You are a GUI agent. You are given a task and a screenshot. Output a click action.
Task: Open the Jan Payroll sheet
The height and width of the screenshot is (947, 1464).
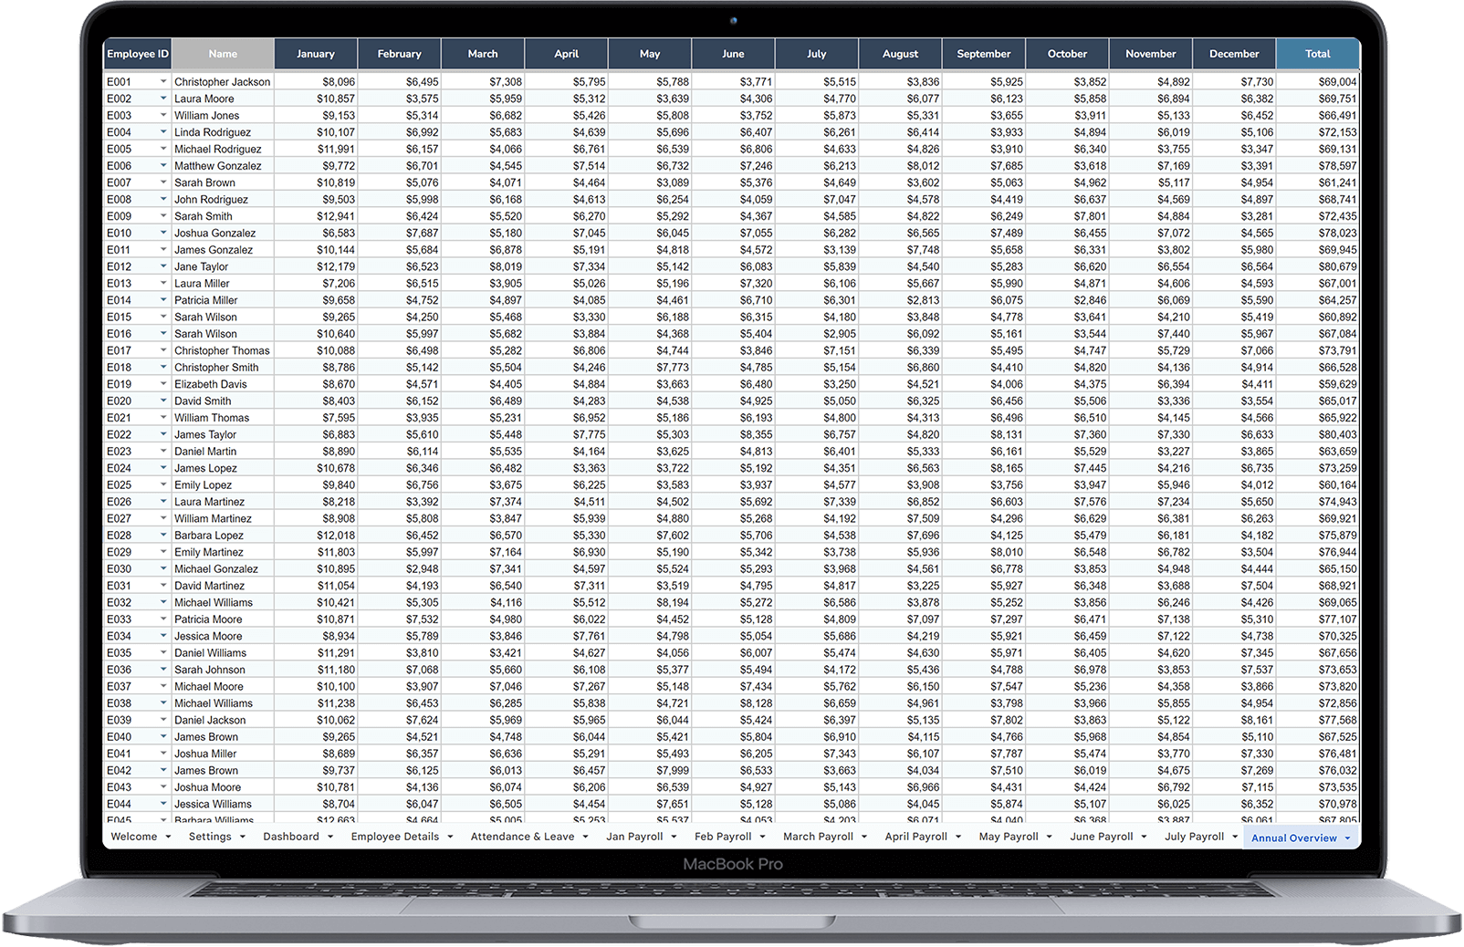click(634, 836)
